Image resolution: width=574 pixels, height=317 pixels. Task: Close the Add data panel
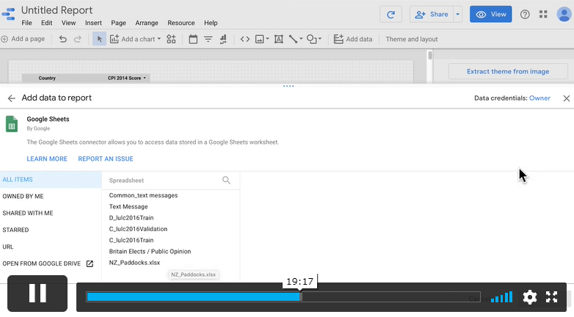567,98
